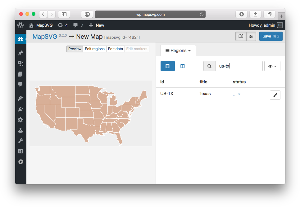Open Plugins sidebar icon

click(x=20, y=109)
